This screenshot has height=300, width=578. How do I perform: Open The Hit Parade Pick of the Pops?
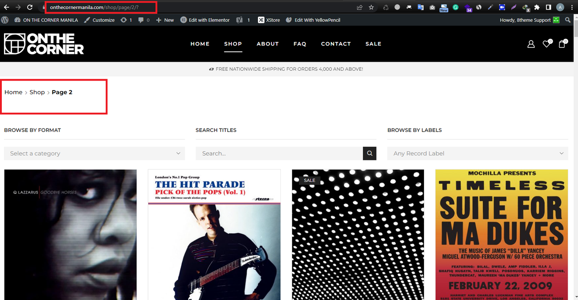point(214,235)
